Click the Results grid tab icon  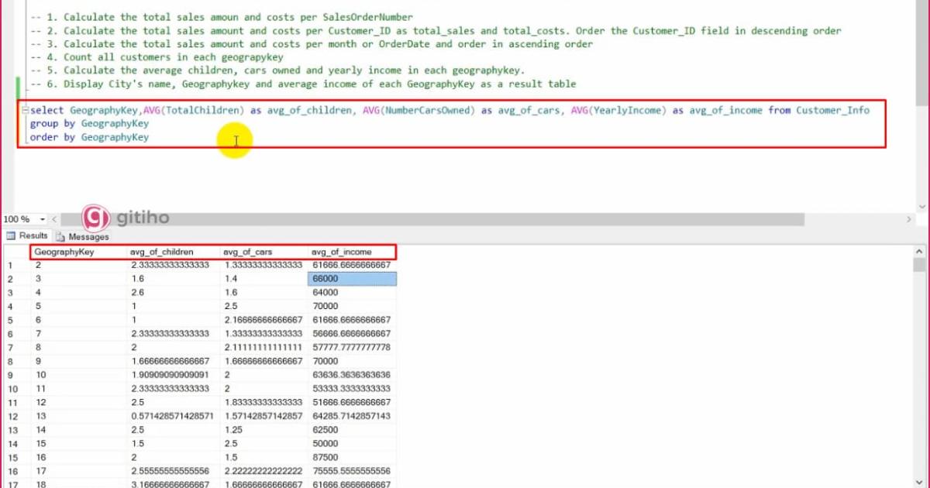pyautogui.click(x=12, y=236)
